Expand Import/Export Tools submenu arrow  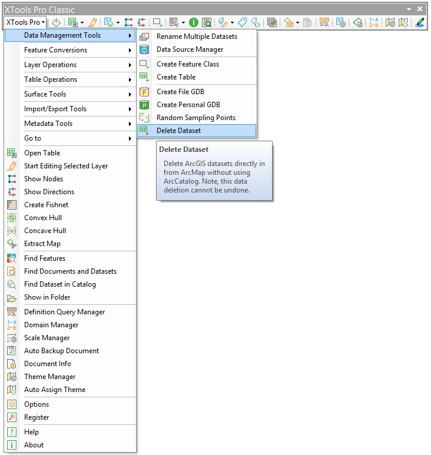(x=130, y=109)
